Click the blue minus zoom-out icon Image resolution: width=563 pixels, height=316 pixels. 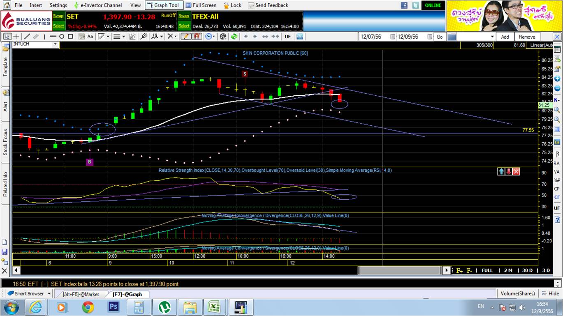point(557,88)
